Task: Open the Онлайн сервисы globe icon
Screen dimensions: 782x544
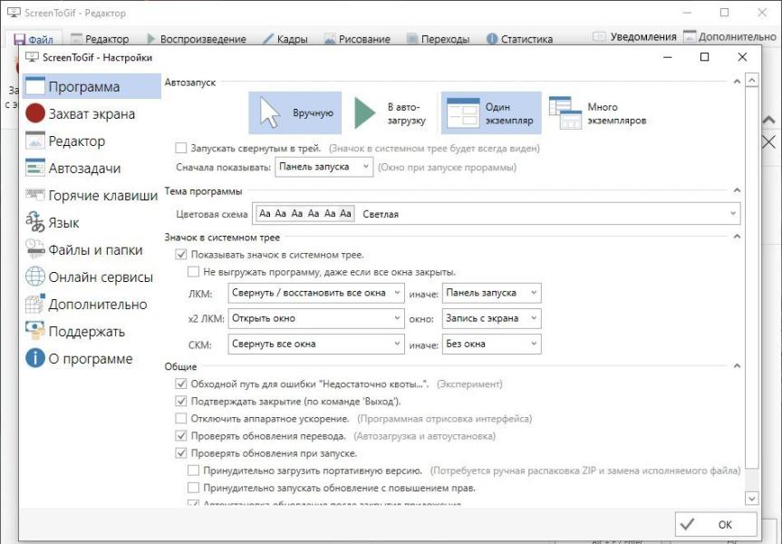Action: (x=35, y=277)
